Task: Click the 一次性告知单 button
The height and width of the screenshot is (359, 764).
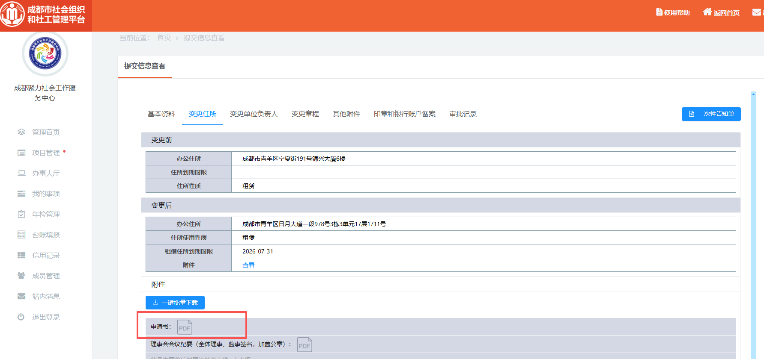Action: (711, 114)
